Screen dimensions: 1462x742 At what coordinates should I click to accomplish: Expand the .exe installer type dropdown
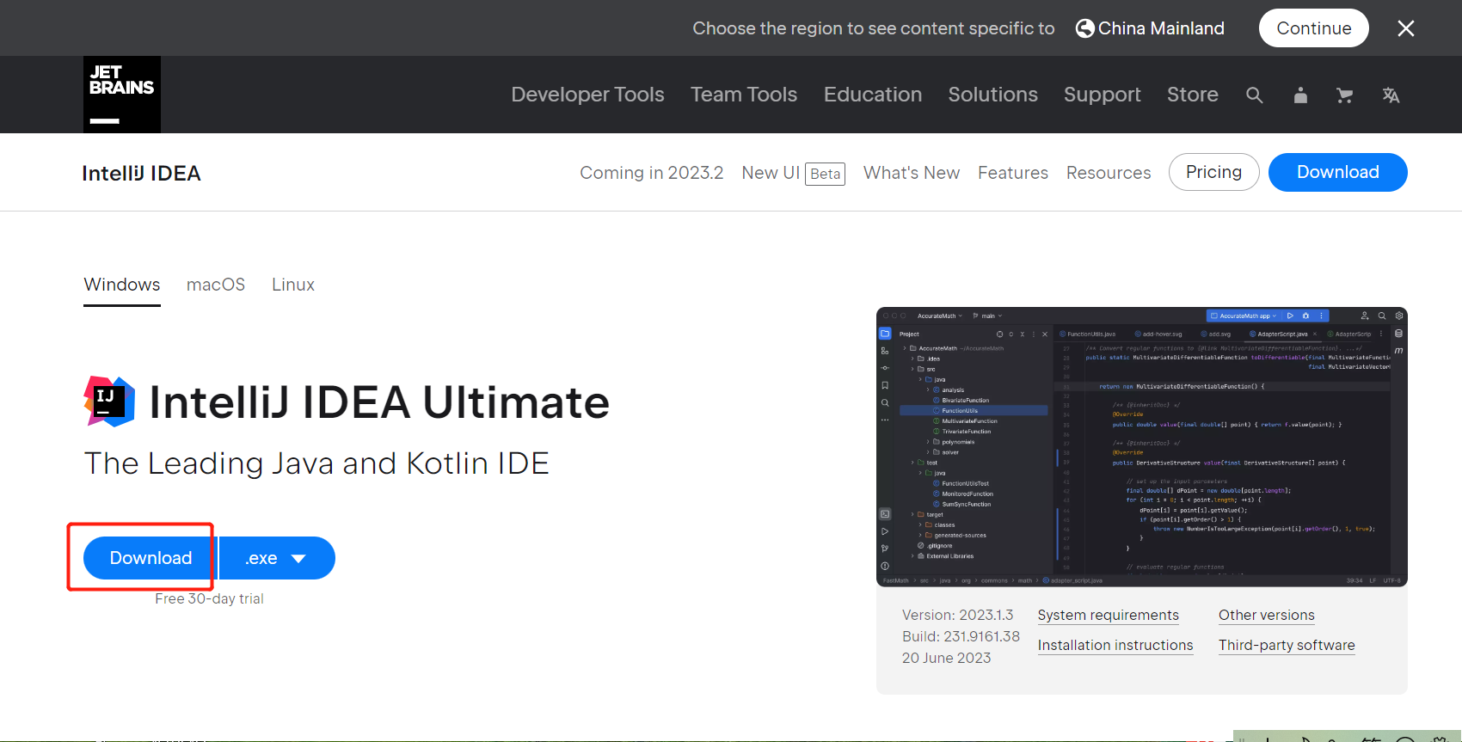pos(277,558)
